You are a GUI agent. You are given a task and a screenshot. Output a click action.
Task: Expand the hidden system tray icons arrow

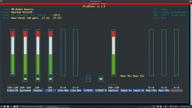(178, 106)
